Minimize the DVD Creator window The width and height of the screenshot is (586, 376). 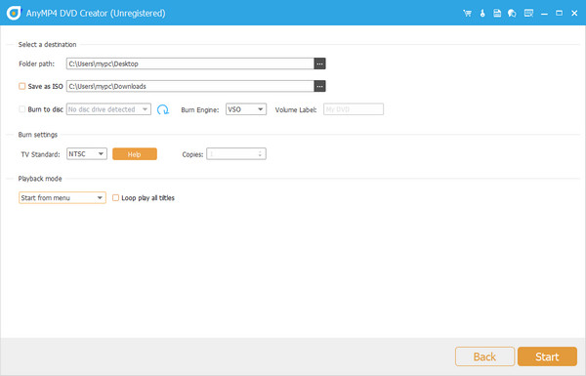545,14
